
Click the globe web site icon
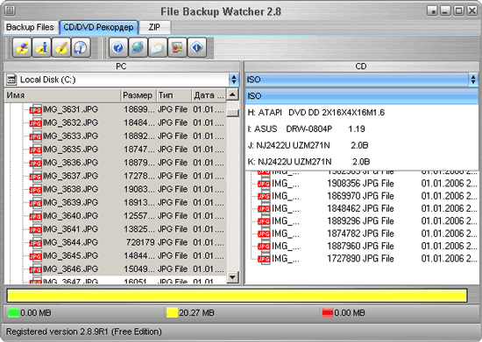138,47
